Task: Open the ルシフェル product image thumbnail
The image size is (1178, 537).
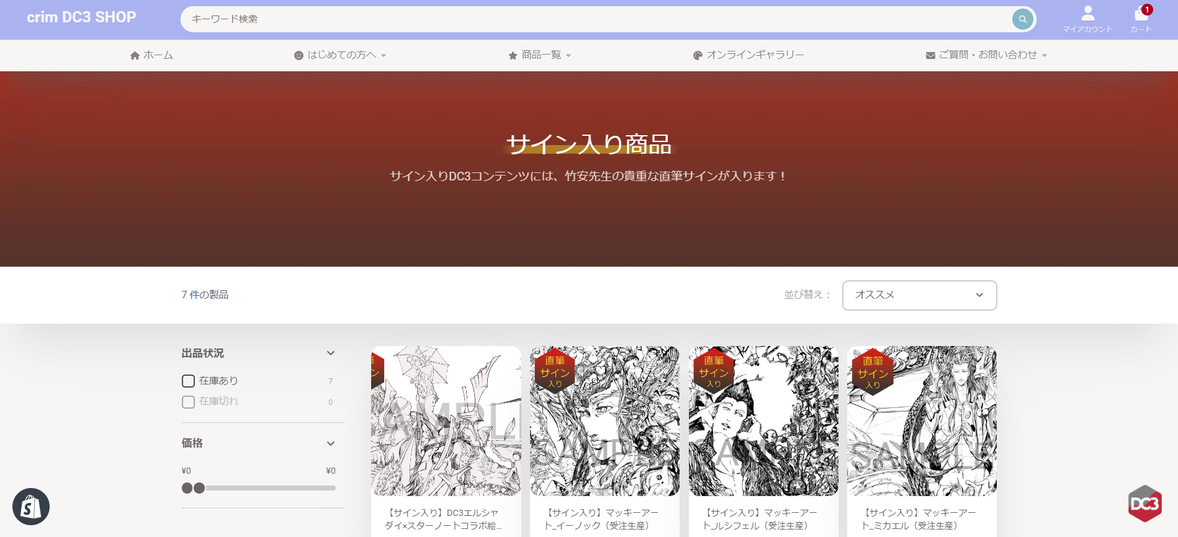Action: [763, 421]
